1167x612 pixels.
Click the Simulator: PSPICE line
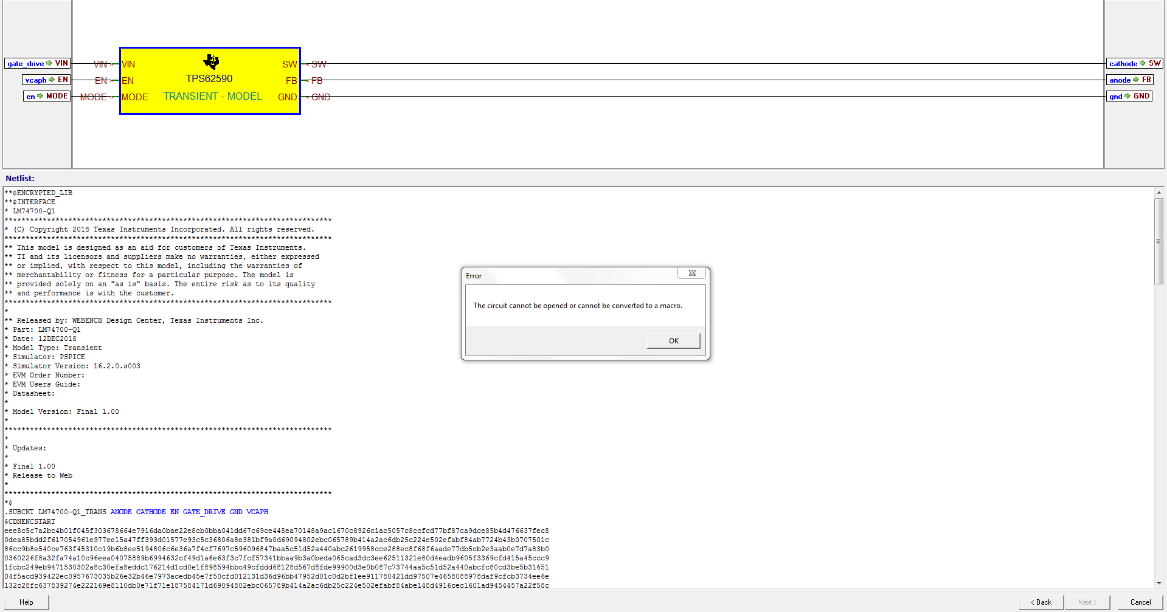tap(44, 357)
